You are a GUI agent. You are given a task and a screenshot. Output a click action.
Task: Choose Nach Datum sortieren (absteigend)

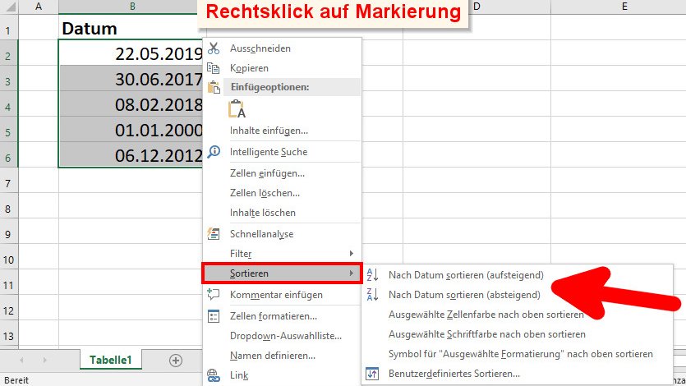click(x=464, y=295)
